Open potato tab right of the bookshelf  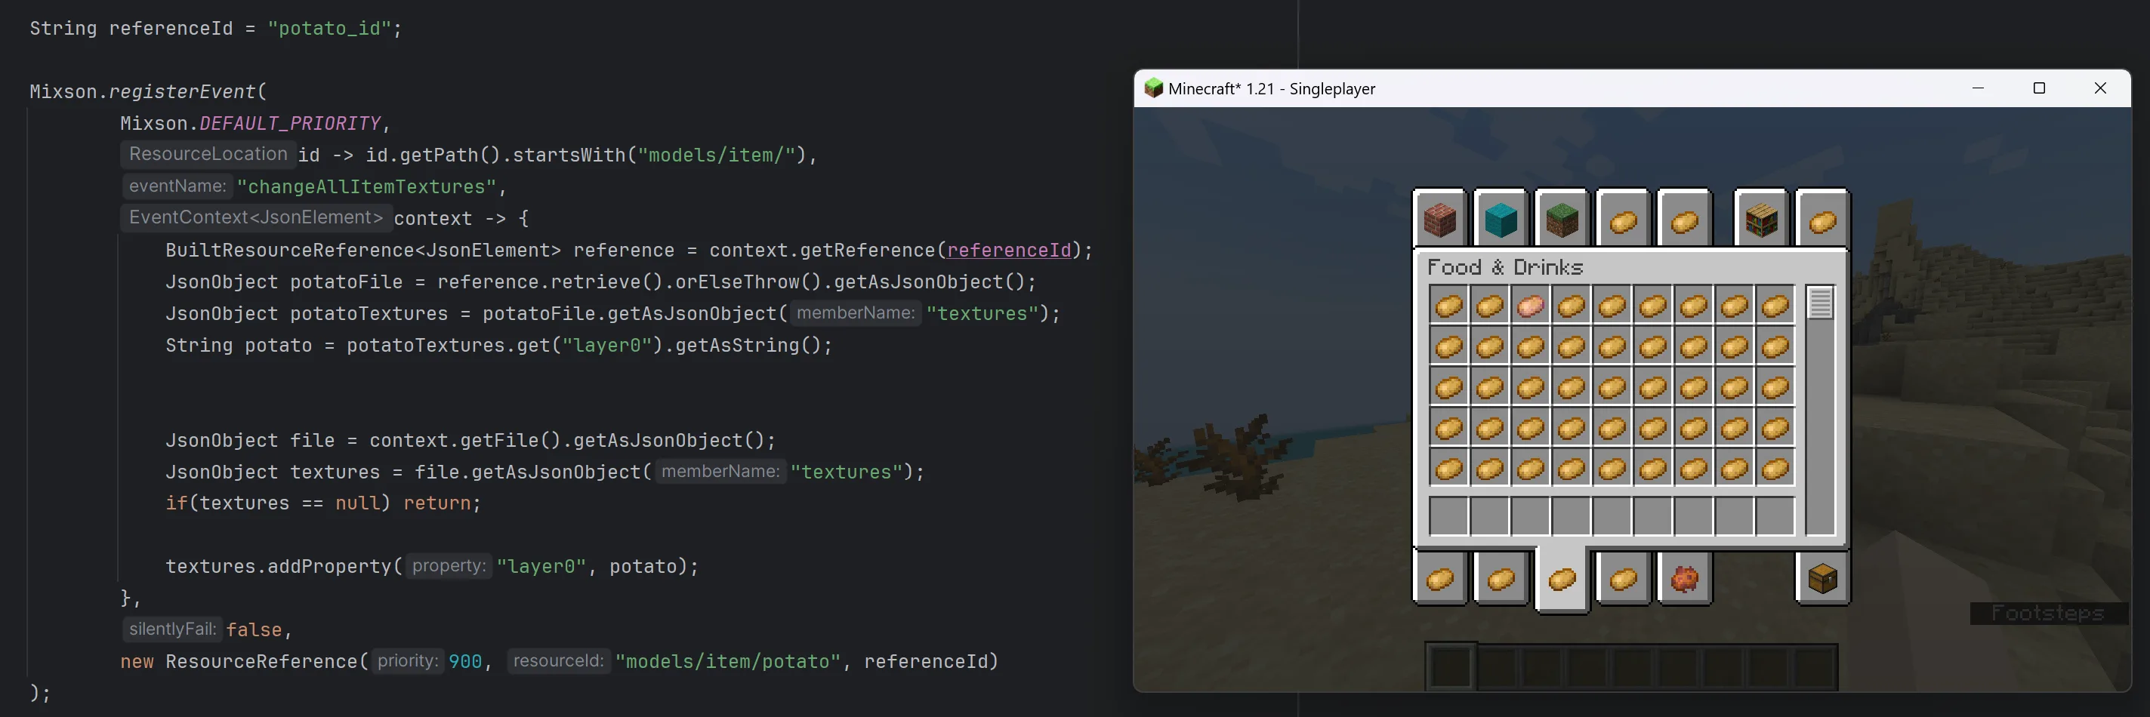[1822, 220]
